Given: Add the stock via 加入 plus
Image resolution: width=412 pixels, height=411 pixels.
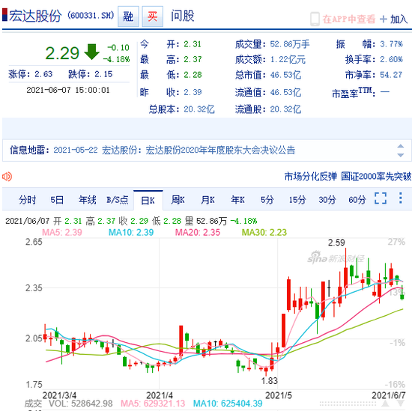Looking at the screenshot, I should point(393,19).
